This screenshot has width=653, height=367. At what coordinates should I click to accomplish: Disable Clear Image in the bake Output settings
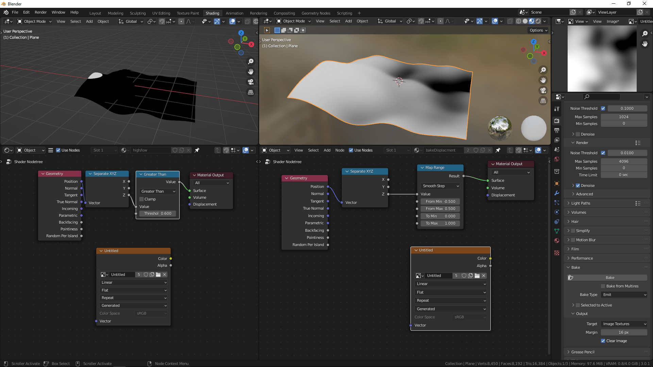coord(603,341)
